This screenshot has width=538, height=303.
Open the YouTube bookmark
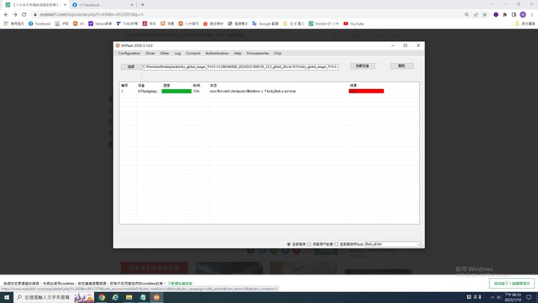point(353,24)
